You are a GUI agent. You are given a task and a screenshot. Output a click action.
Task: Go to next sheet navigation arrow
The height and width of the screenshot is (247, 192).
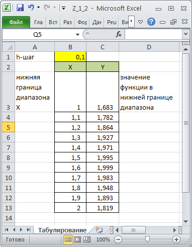point(21,229)
